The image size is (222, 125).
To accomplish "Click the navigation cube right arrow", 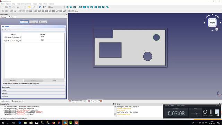I will 221,23.
